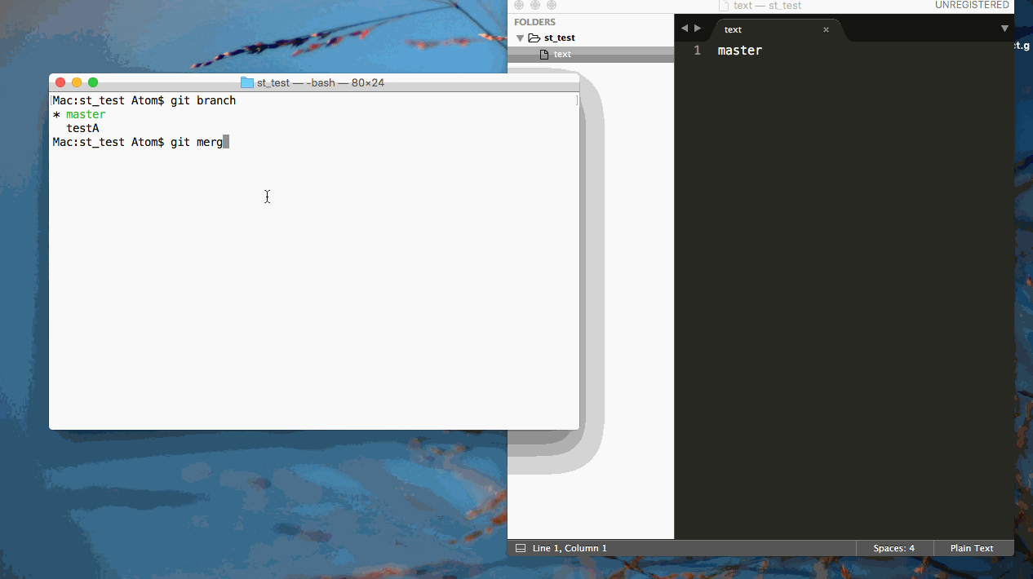Click Sublime title text — st_test
Viewport: 1033px width, 579px height.
coord(767,5)
